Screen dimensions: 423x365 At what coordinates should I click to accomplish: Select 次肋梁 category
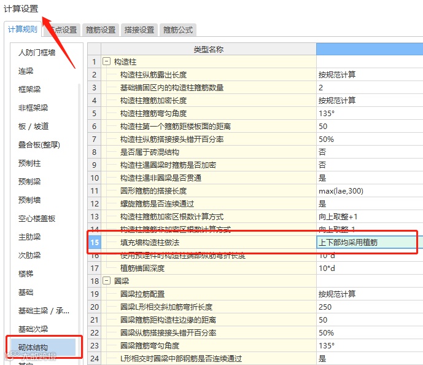tap(29, 256)
